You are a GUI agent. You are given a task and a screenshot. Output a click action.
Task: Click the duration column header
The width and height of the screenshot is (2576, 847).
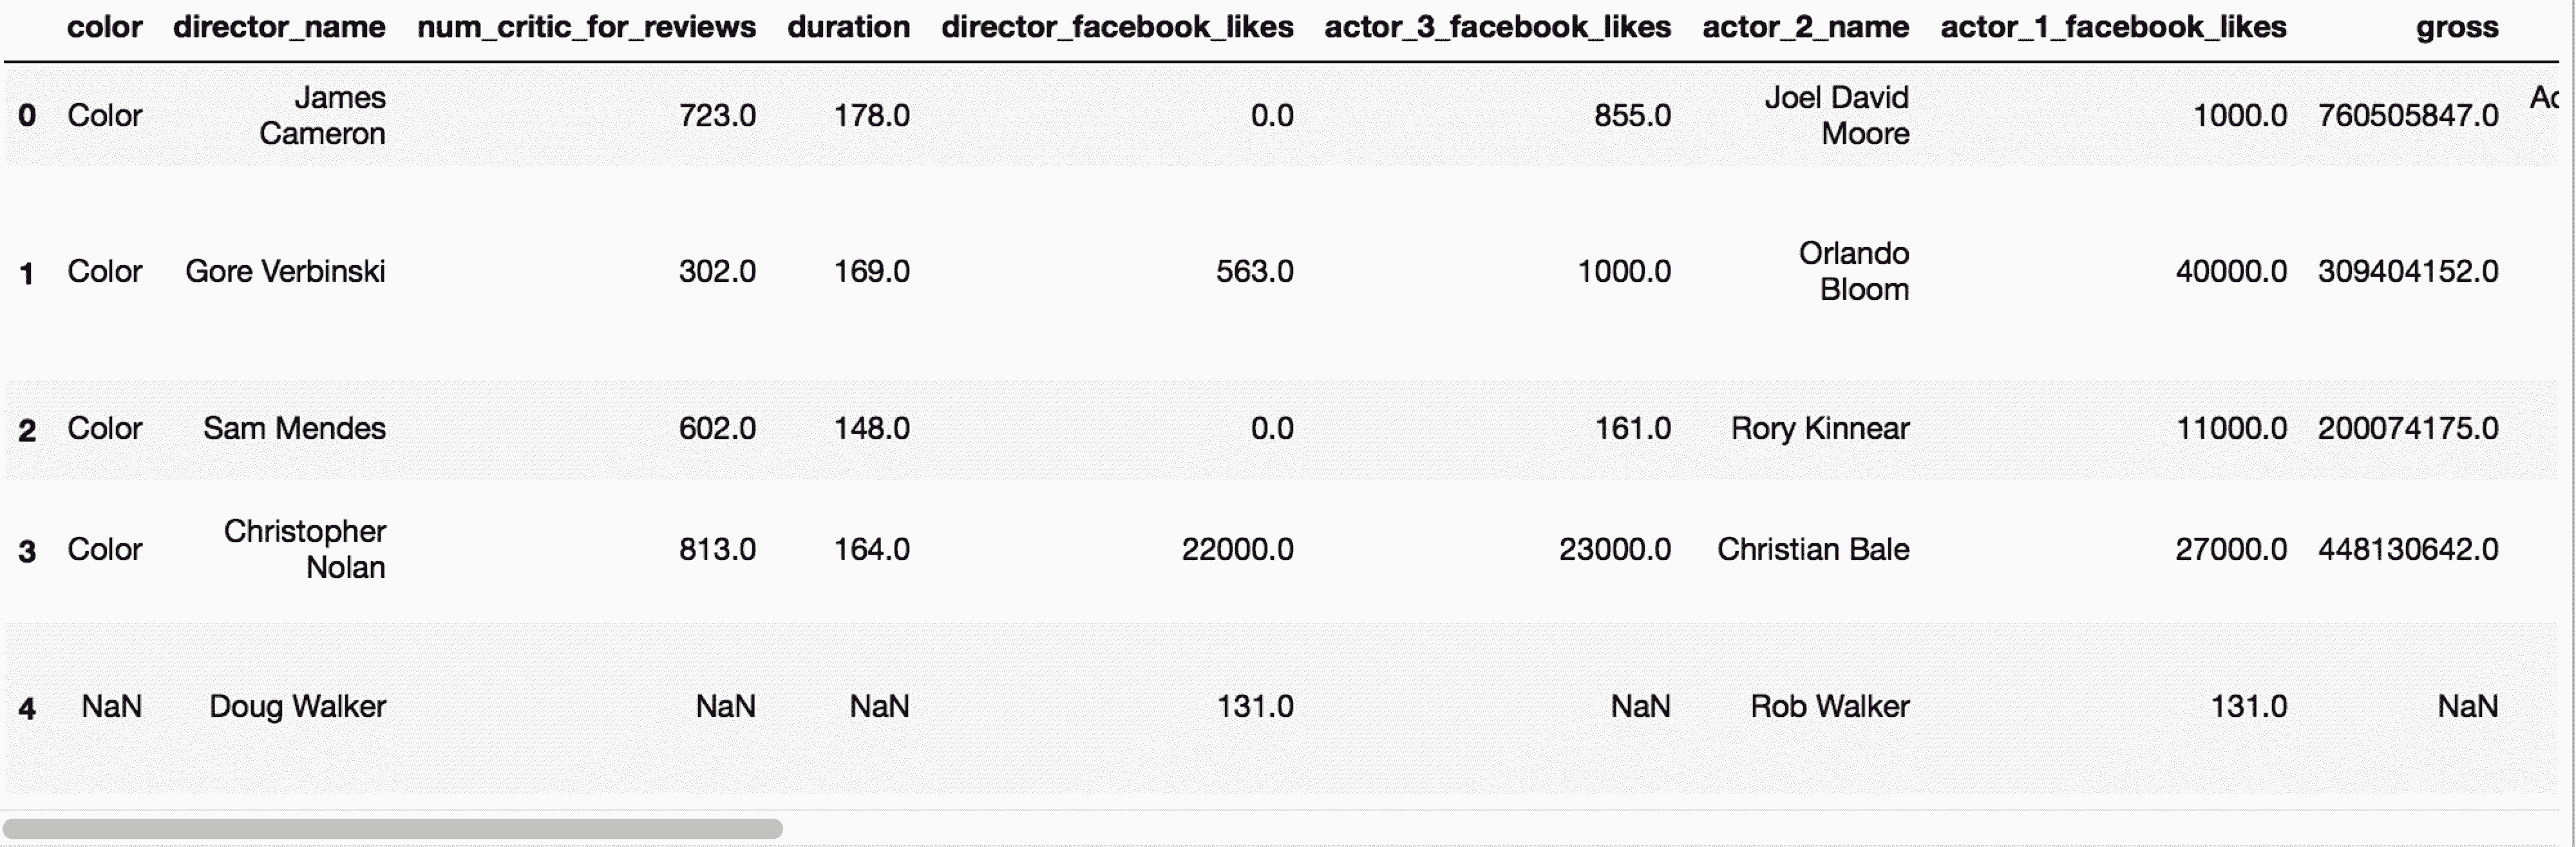coord(848,27)
